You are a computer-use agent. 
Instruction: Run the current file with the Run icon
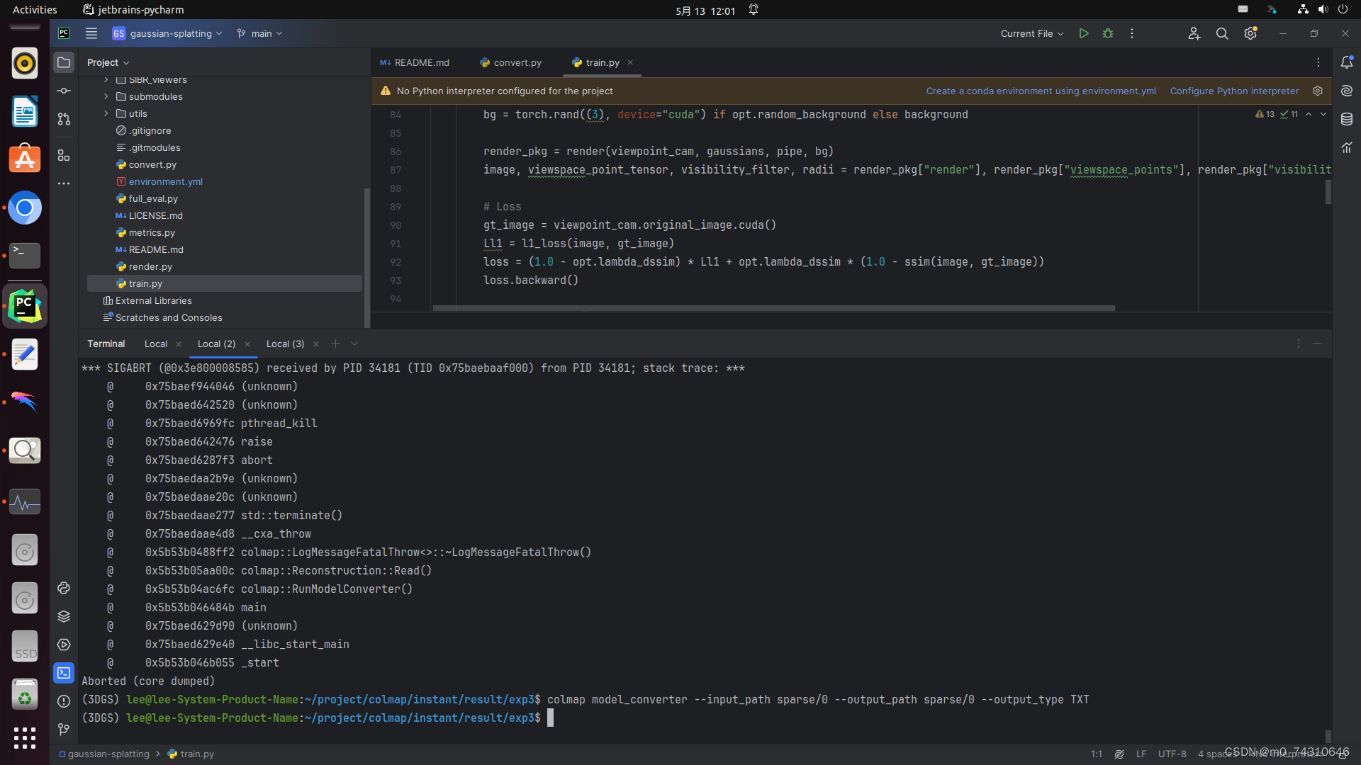click(x=1083, y=33)
